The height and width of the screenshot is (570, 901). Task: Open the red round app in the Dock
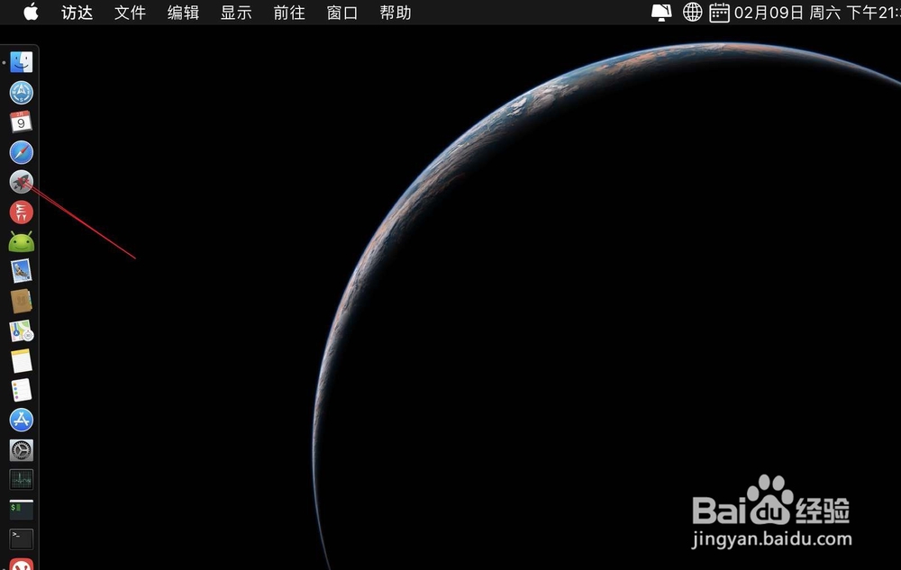[x=22, y=212]
